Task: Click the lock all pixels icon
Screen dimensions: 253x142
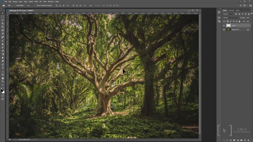Action: pyautogui.click(x=240, y=21)
